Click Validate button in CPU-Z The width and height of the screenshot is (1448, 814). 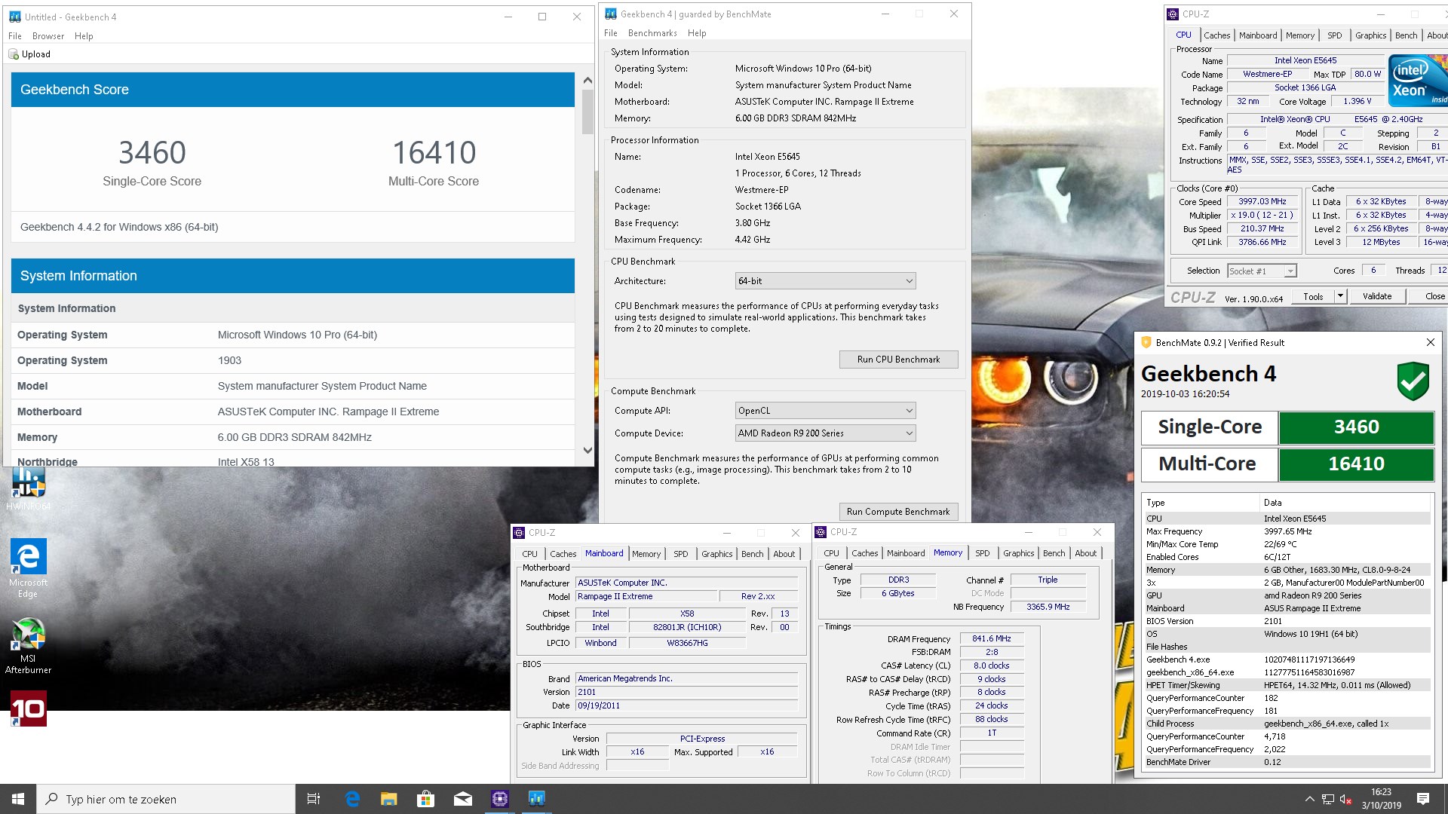pyautogui.click(x=1377, y=296)
